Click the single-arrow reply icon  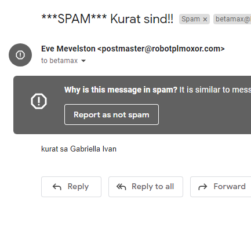pos(57,187)
